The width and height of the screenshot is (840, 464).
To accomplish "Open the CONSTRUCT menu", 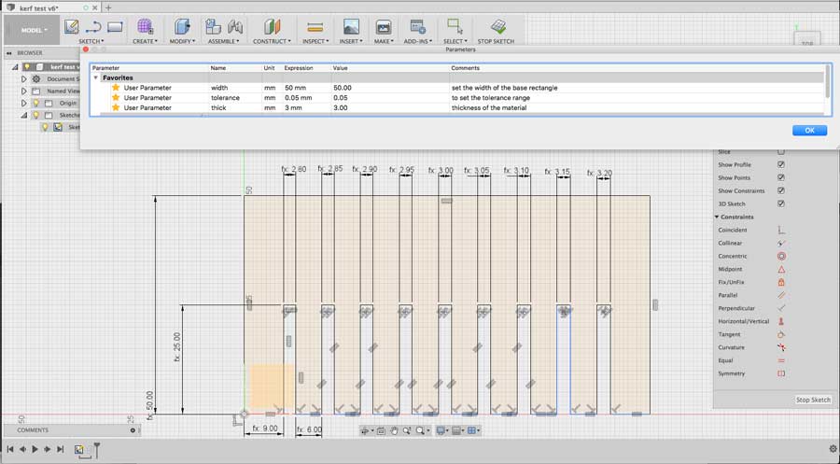I will (x=271, y=41).
